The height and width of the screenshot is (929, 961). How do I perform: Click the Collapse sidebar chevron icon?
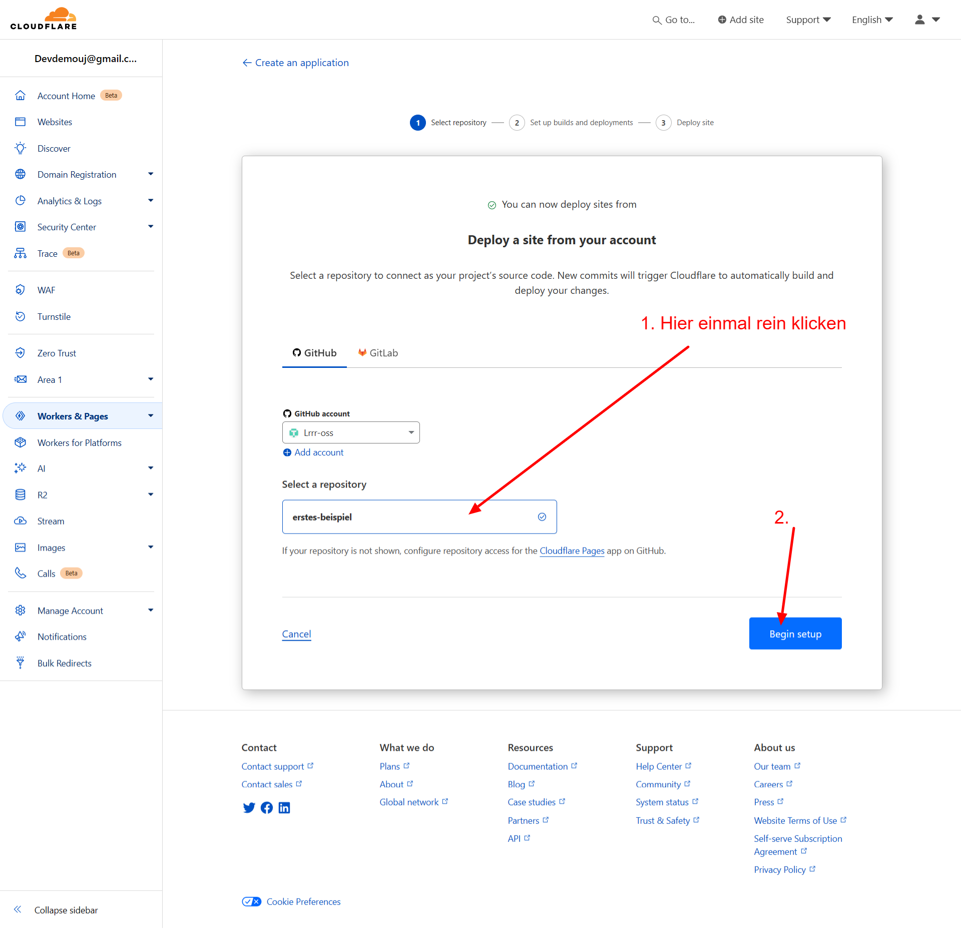18,909
